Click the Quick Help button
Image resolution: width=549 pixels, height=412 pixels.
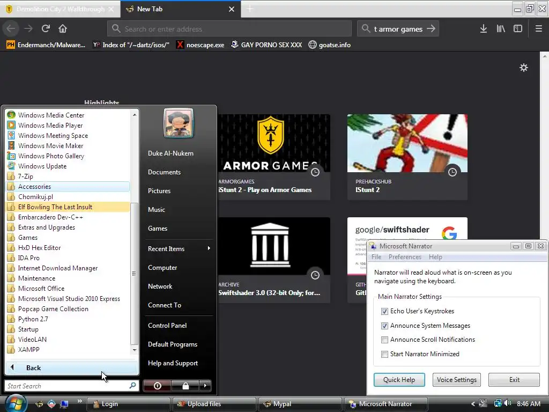399,380
